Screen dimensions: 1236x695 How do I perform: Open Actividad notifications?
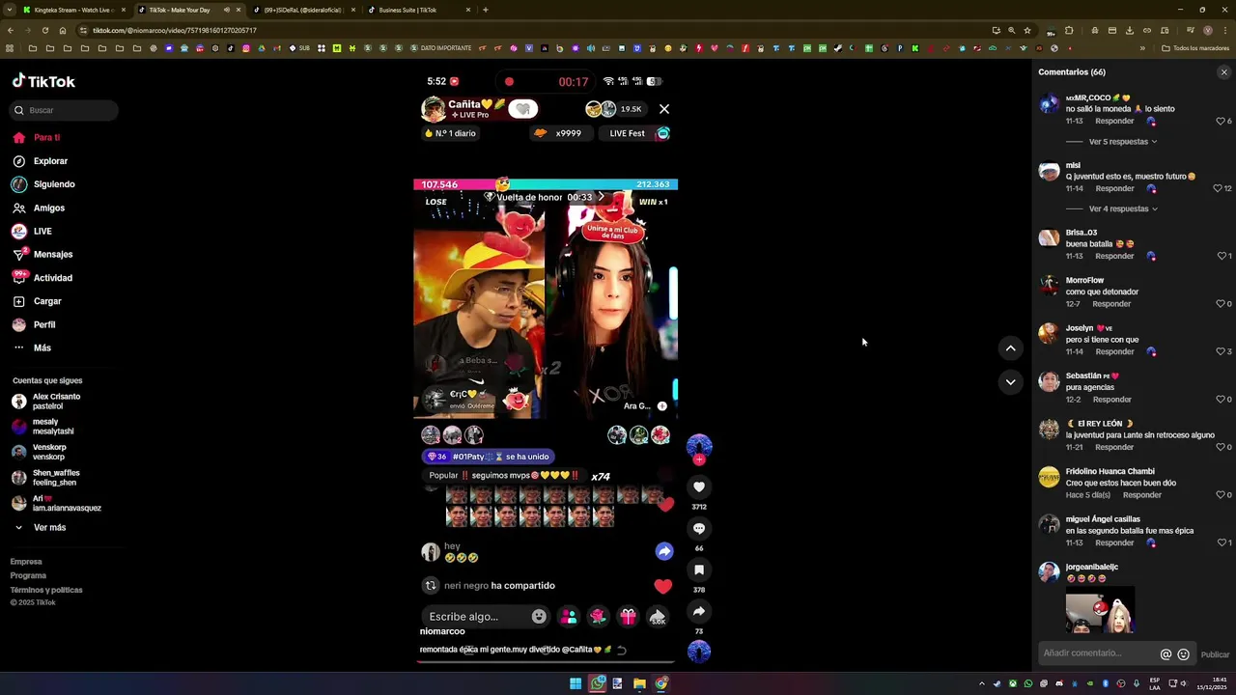point(42,278)
